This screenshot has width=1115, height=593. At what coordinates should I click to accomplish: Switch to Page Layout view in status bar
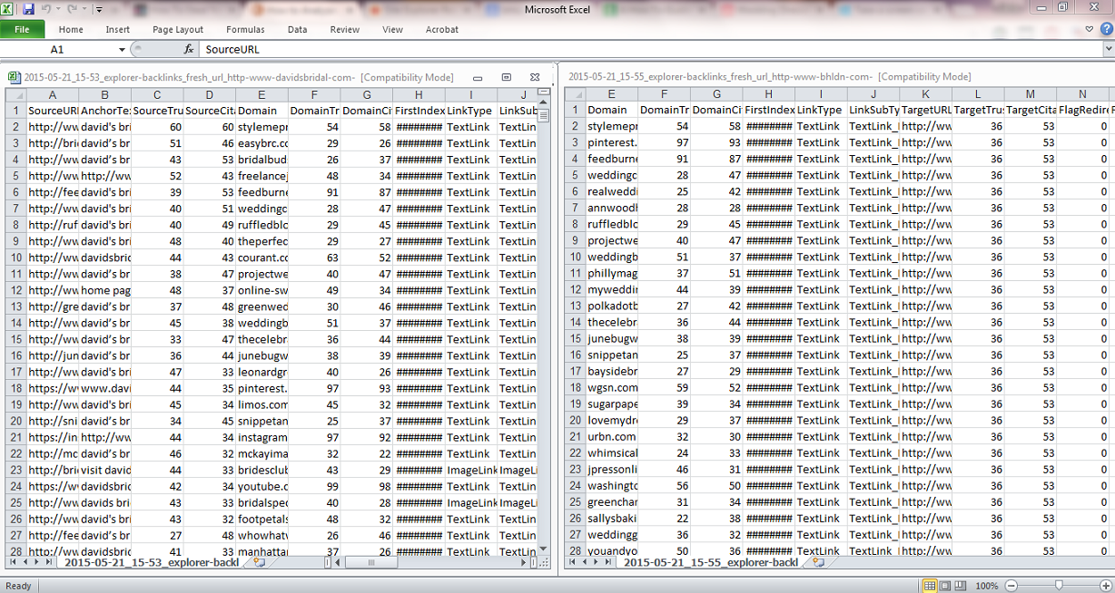coord(946,586)
